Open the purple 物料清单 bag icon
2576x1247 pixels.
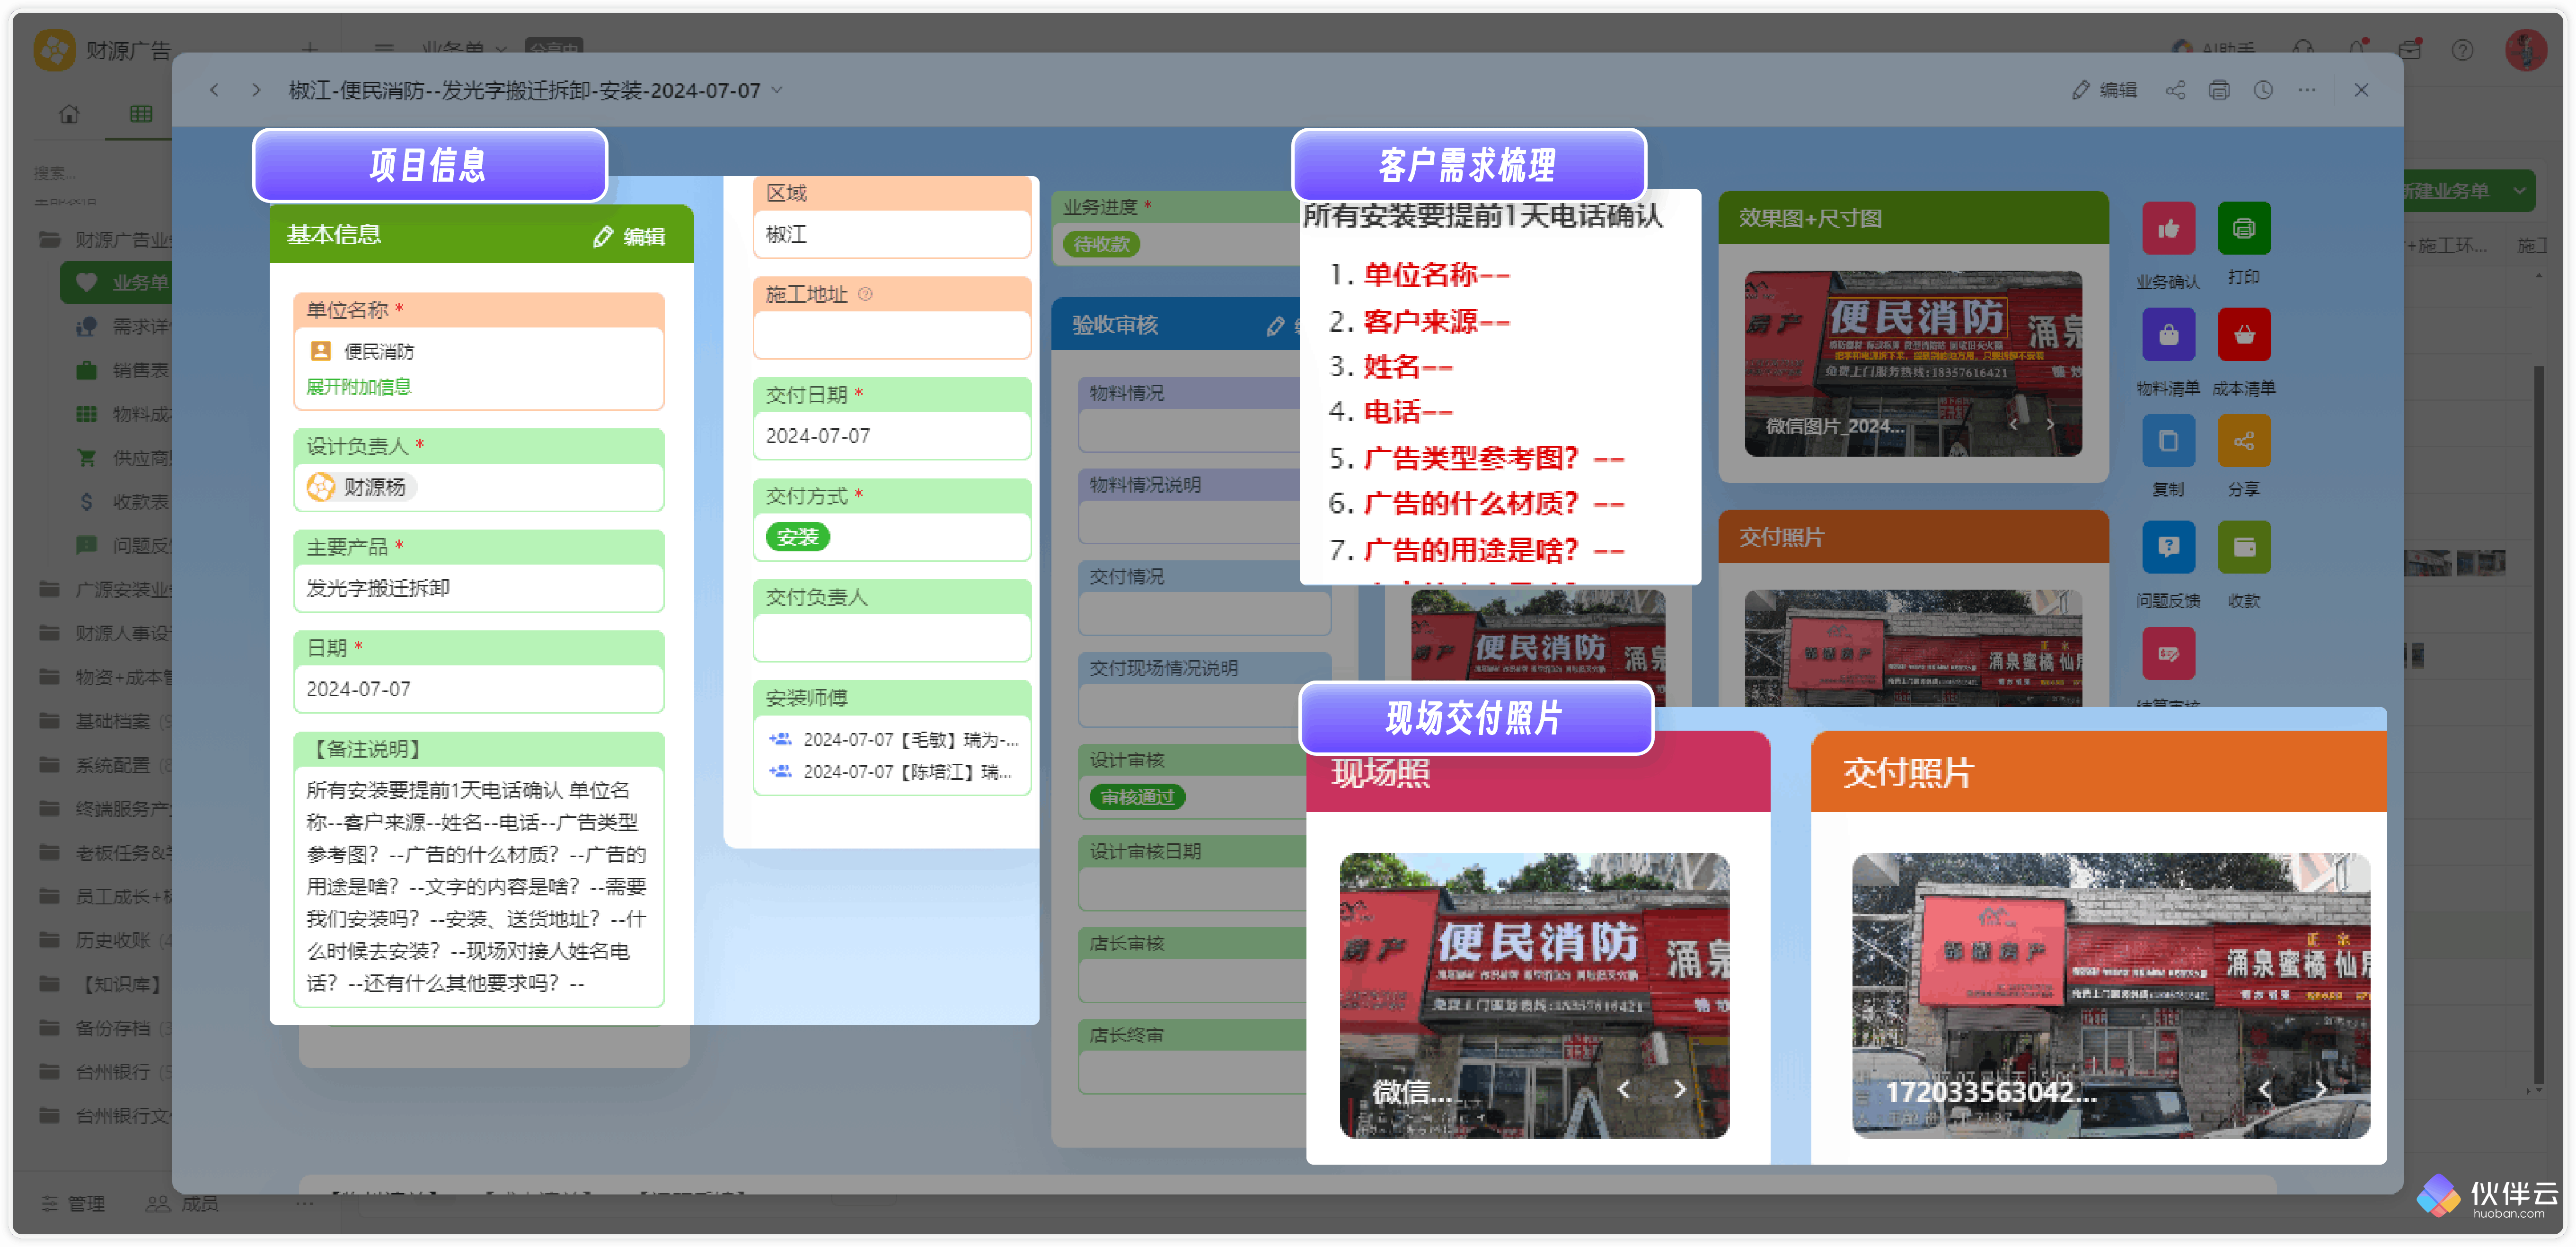pos(2168,335)
